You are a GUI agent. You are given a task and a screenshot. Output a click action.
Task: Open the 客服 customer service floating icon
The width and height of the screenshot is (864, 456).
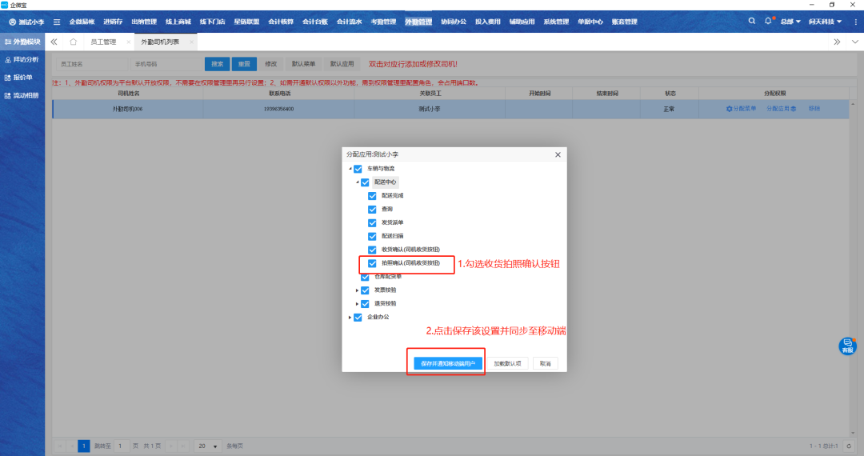(847, 346)
